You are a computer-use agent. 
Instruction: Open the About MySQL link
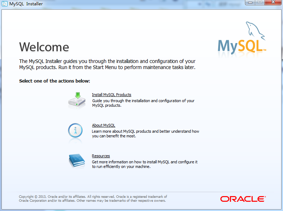(x=104, y=125)
